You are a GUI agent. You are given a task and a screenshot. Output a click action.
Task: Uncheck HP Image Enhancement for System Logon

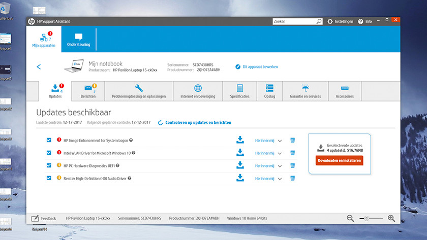tap(49, 140)
